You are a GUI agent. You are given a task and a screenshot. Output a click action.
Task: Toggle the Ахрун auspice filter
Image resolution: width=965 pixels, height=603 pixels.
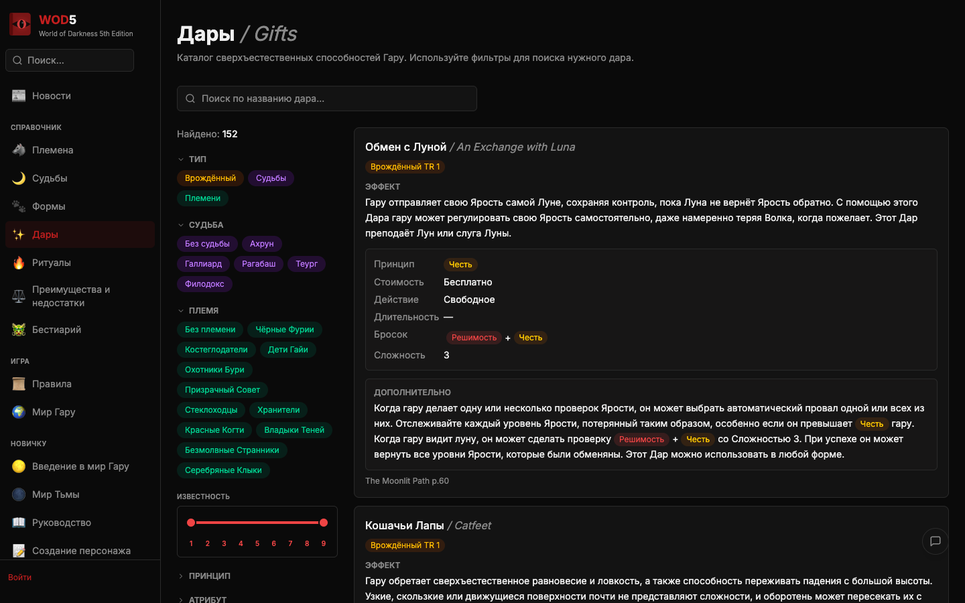click(262, 244)
